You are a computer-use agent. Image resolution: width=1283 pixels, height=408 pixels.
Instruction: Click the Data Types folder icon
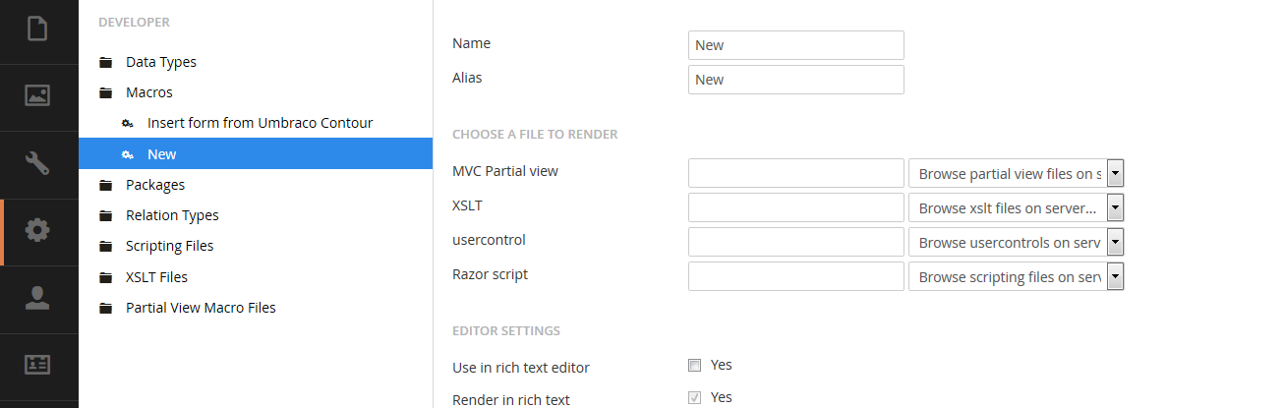[x=105, y=63]
